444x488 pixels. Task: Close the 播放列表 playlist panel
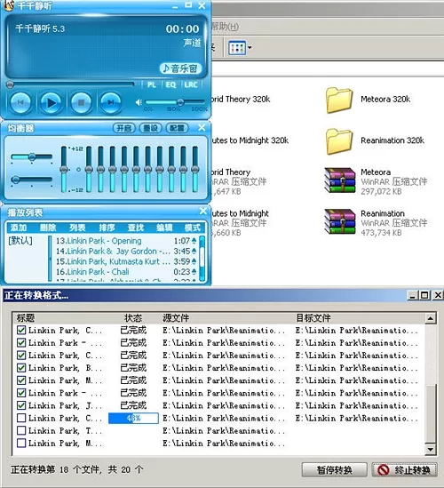click(x=203, y=211)
